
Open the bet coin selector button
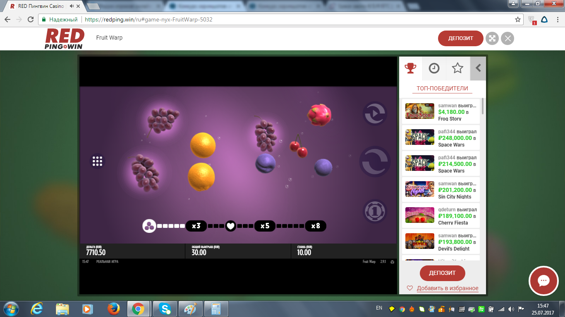(375, 211)
